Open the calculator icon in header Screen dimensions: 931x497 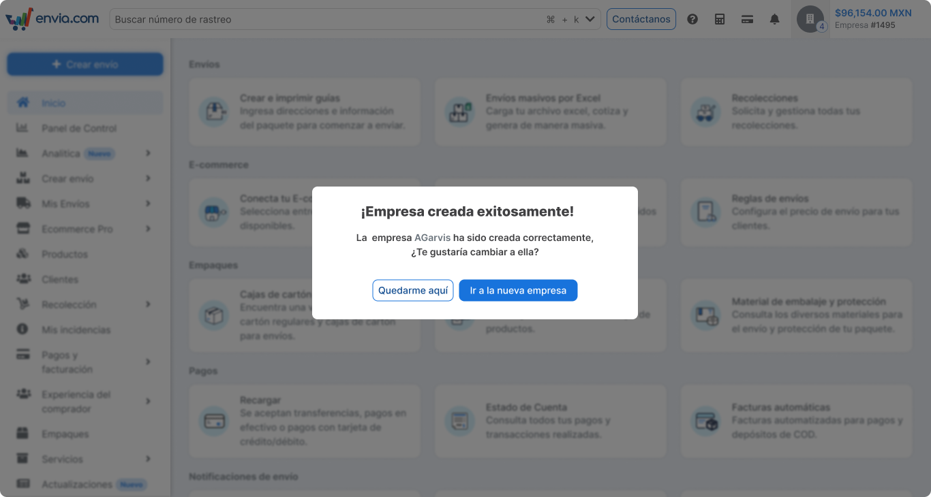click(720, 19)
